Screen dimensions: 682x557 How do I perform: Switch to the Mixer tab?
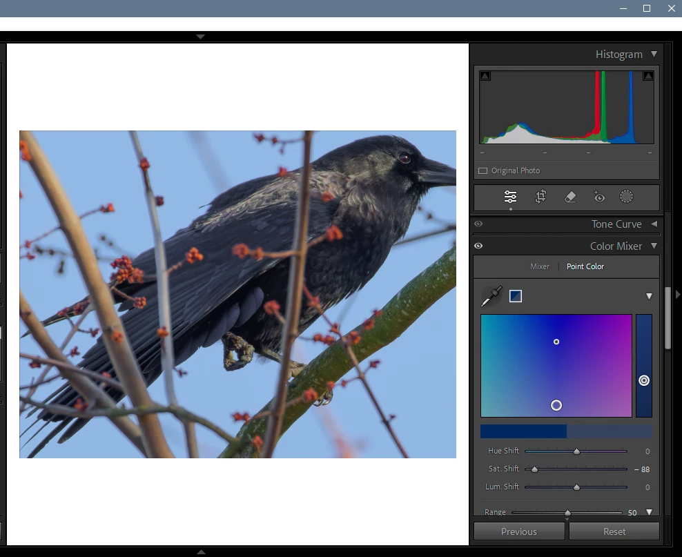tap(540, 266)
